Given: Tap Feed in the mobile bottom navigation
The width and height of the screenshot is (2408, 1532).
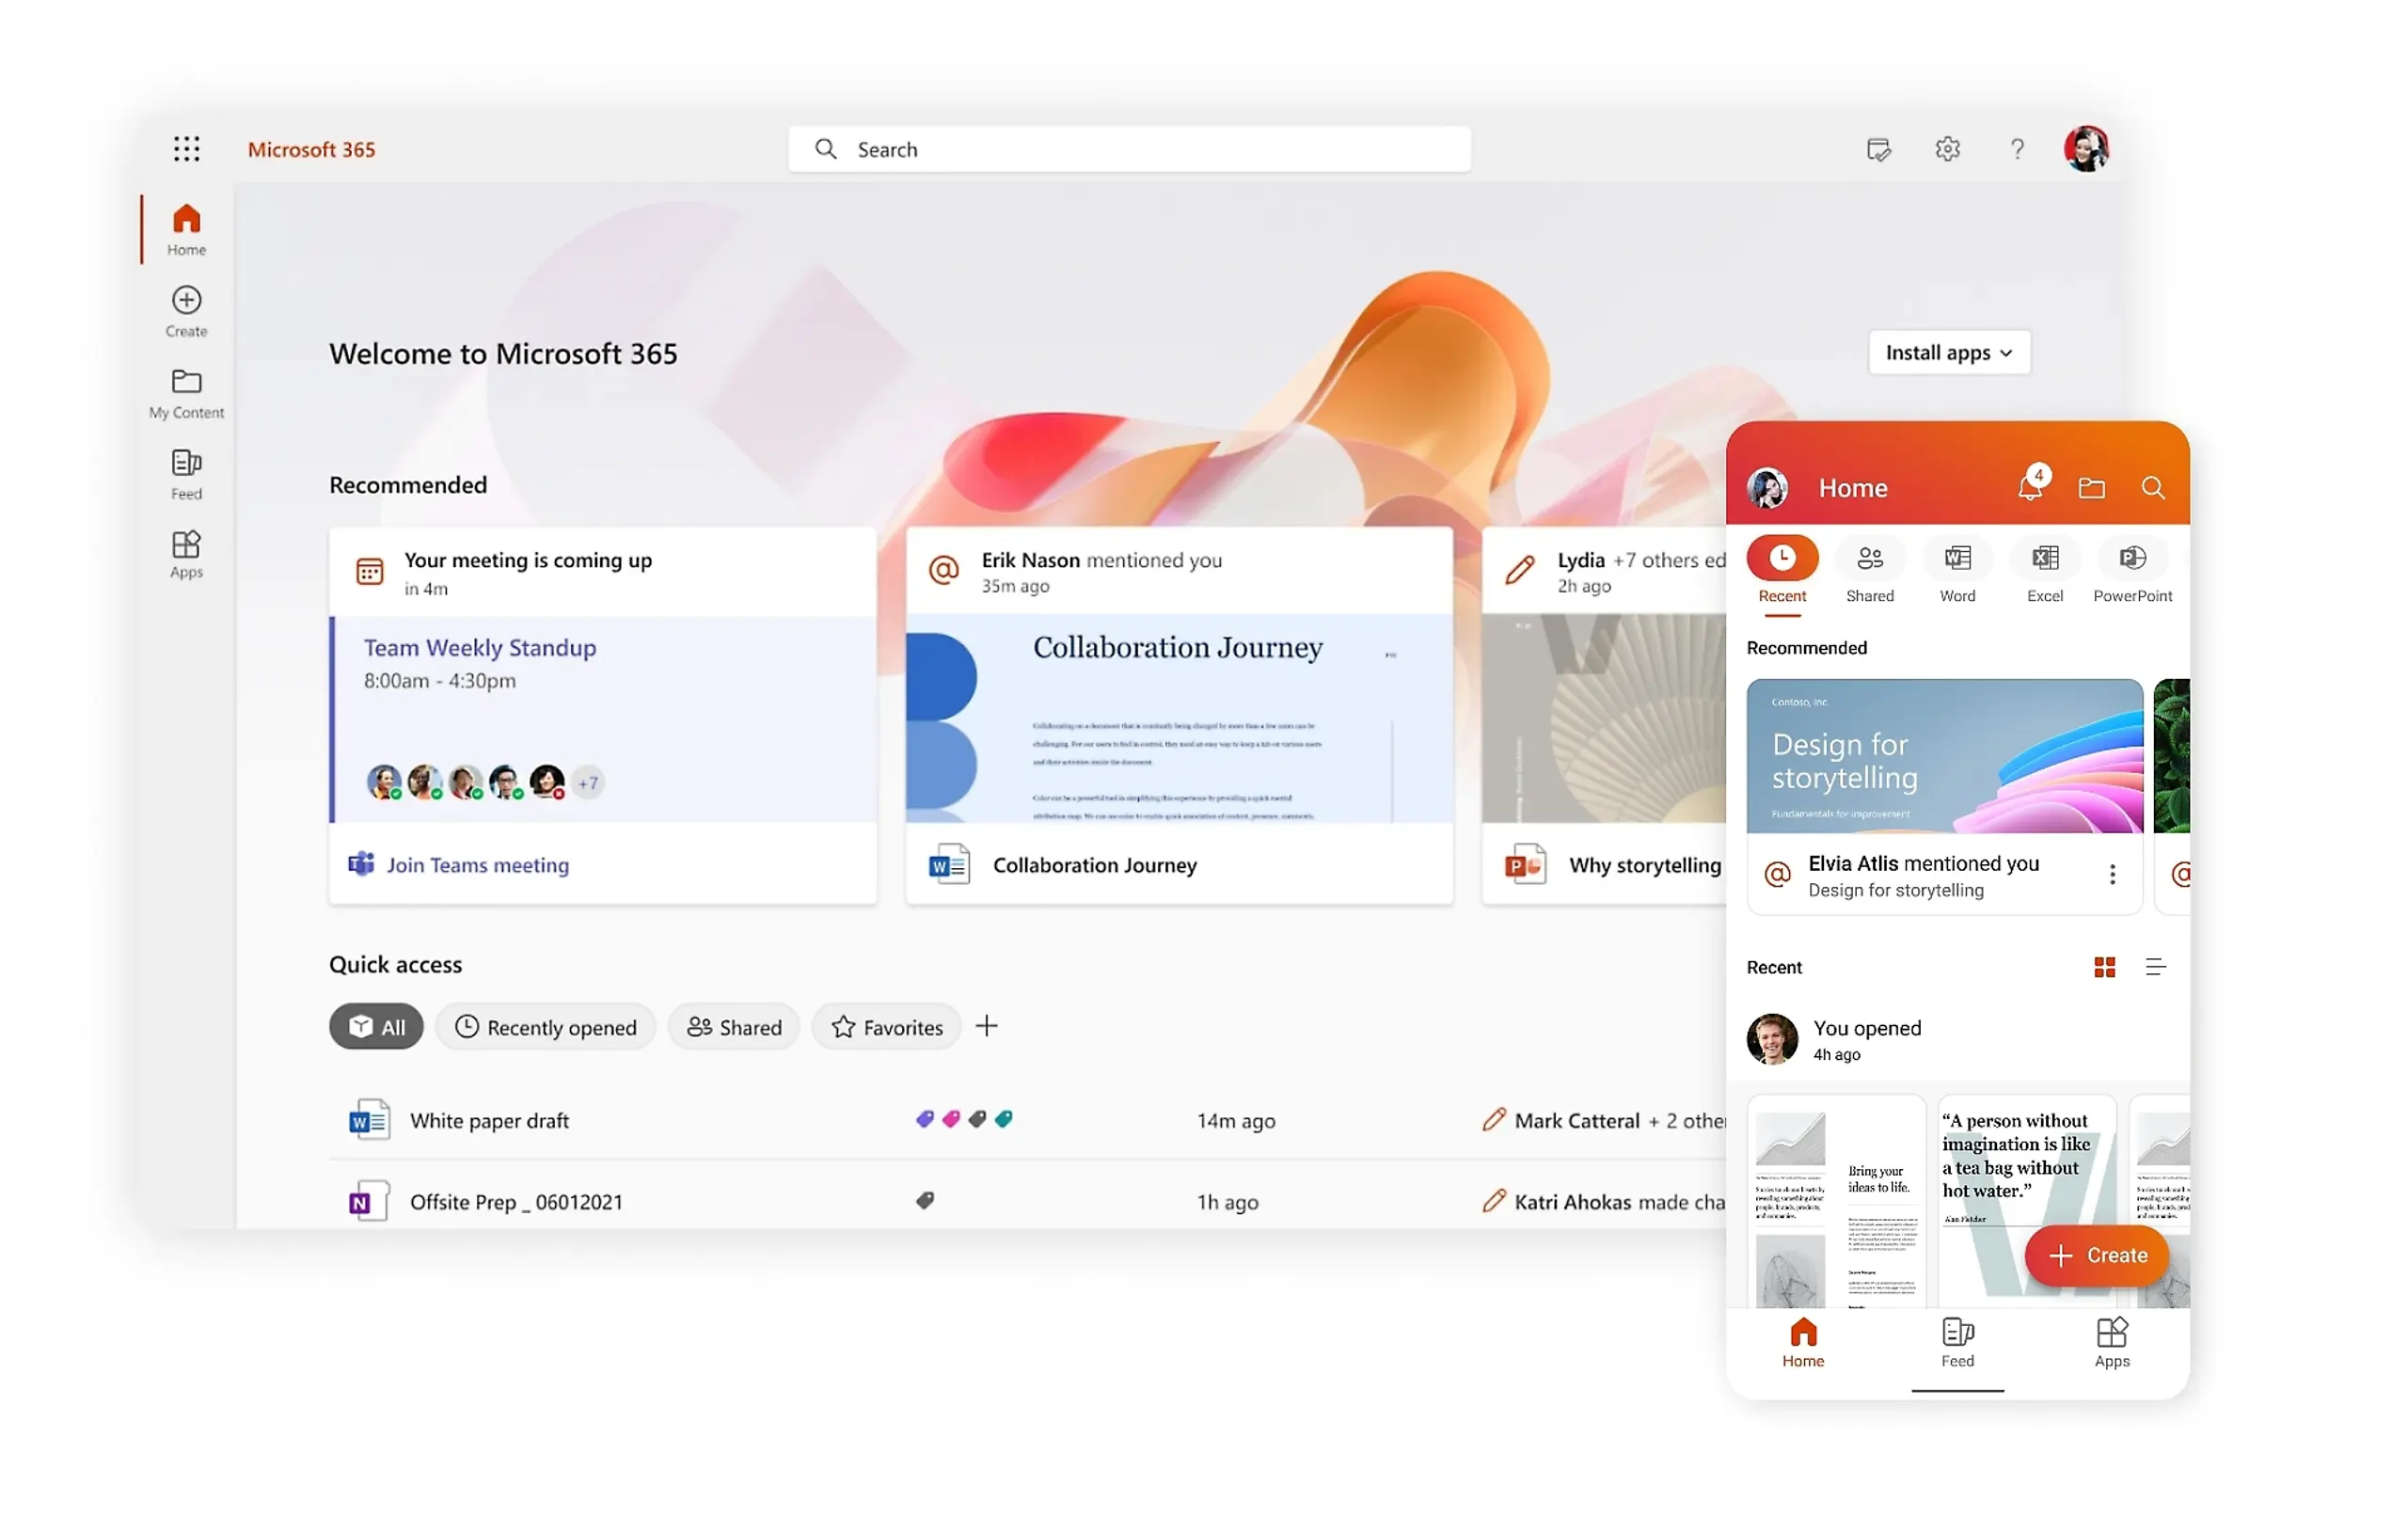Looking at the screenshot, I should pos(1957,1344).
